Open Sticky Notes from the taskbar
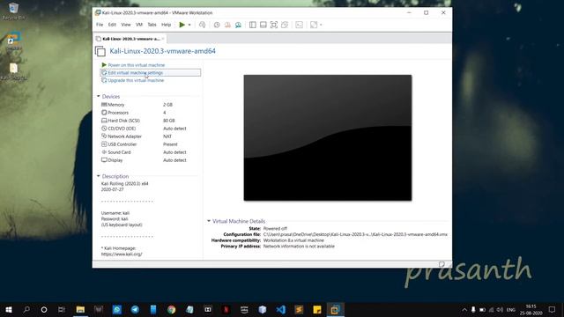The width and height of the screenshot is (564, 317). [x=317, y=309]
